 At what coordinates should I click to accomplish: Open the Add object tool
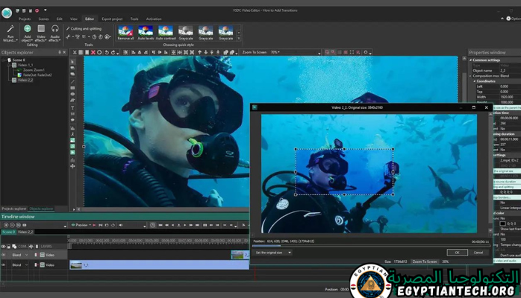pyautogui.click(x=28, y=29)
